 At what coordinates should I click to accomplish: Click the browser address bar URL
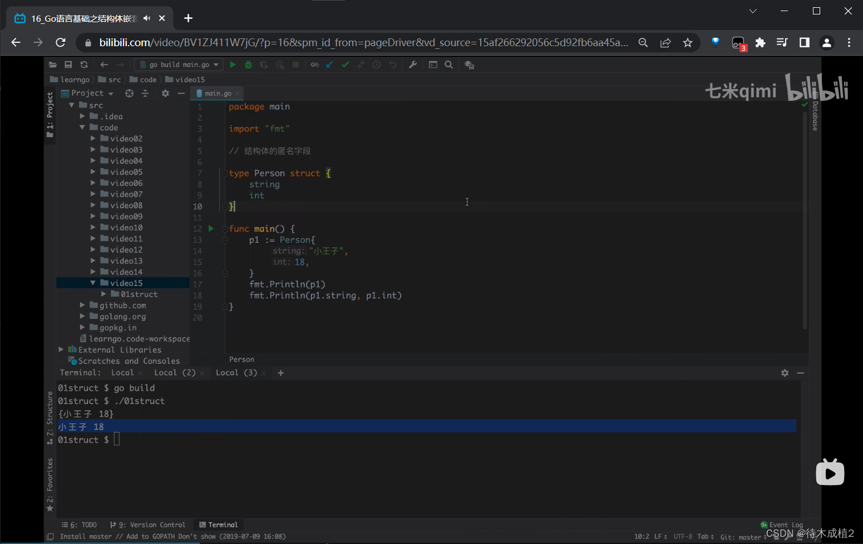pyautogui.click(x=364, y=42)
